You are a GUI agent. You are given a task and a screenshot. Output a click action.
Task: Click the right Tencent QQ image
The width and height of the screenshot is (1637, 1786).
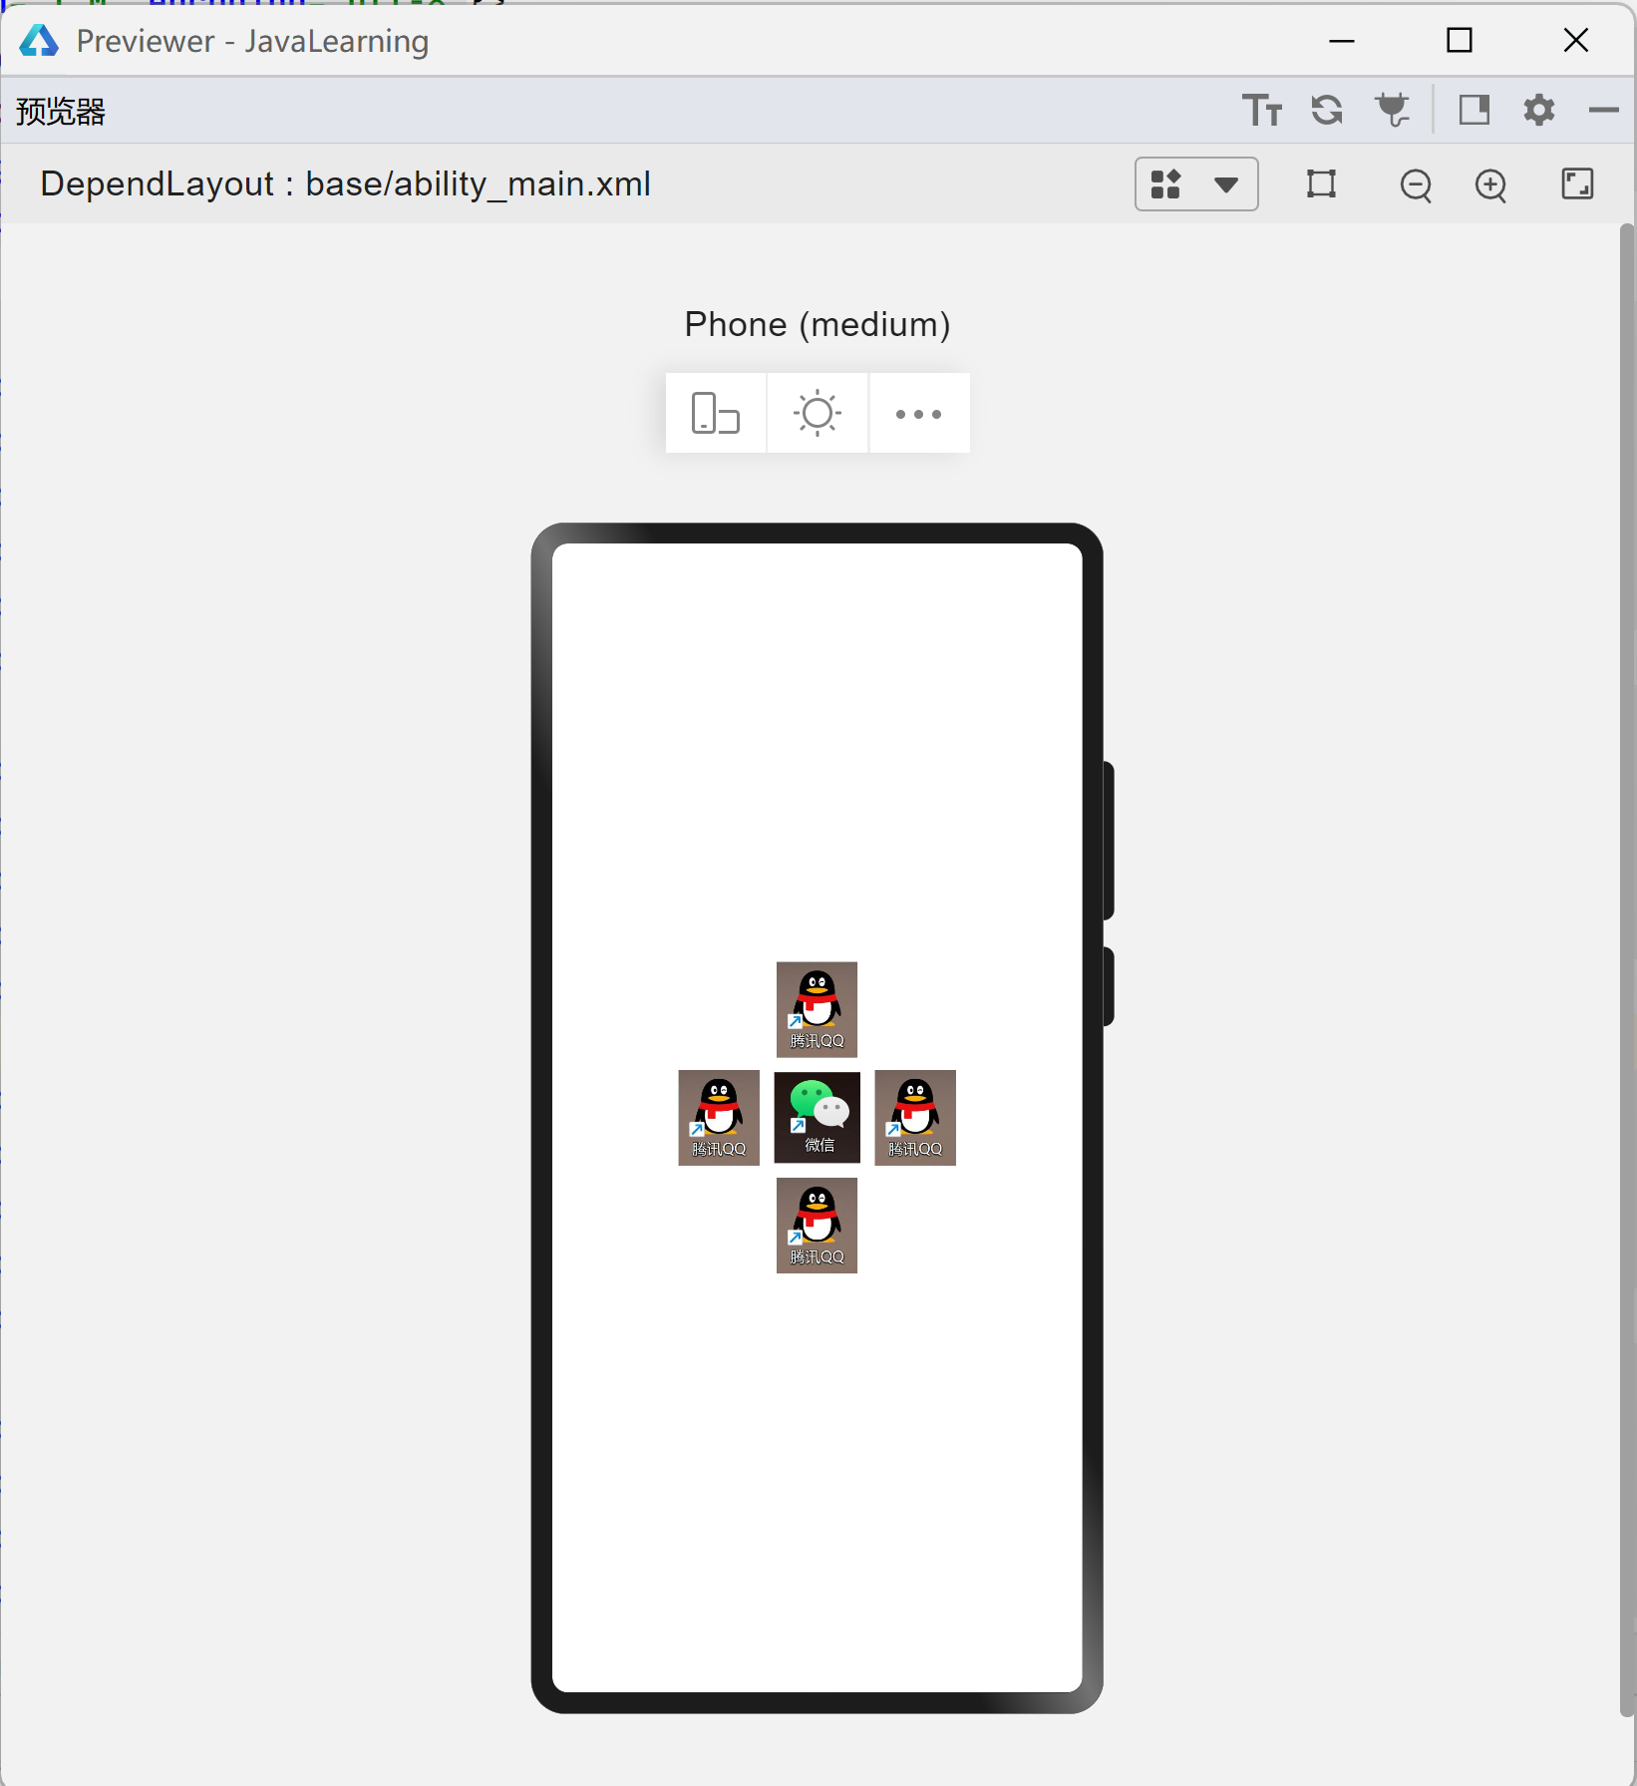click(915, 1117)
